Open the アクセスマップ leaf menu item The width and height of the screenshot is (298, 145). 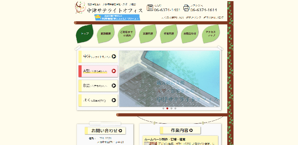pos(211,34)
